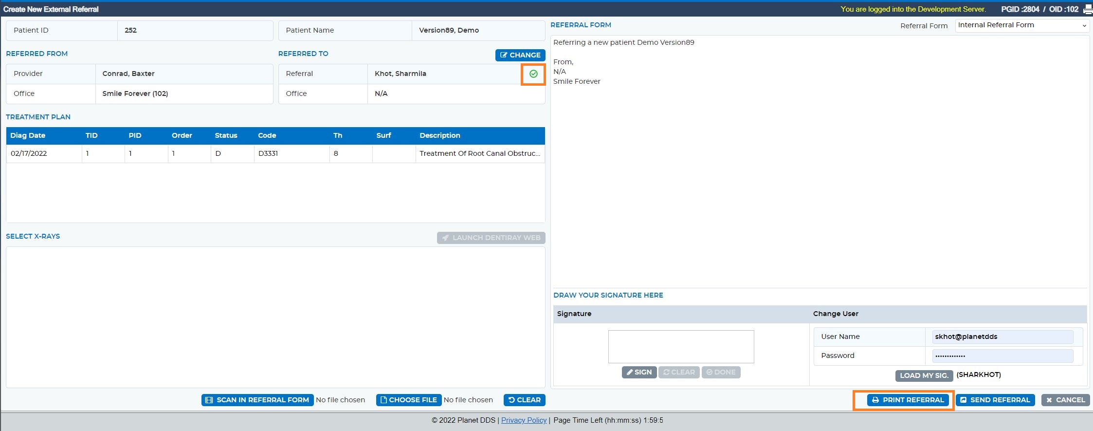1093x431 pixels.
Task: Click provider name Conrad, Baxter
Action: pyautogui.click(x=128, y=74)
